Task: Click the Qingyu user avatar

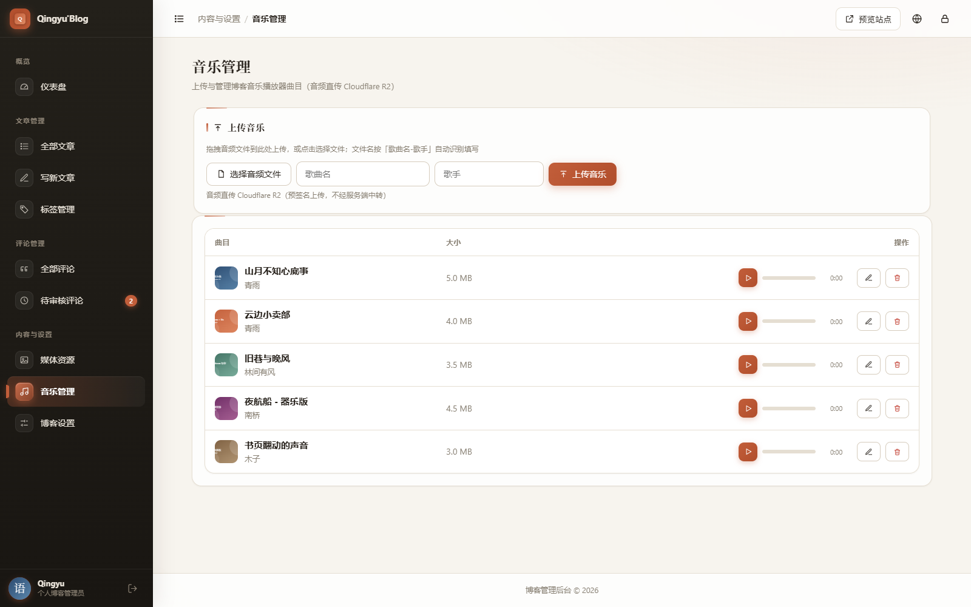Action: tap(19, 588)
